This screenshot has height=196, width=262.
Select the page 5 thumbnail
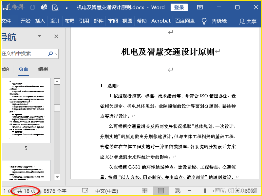coord(26,110)
